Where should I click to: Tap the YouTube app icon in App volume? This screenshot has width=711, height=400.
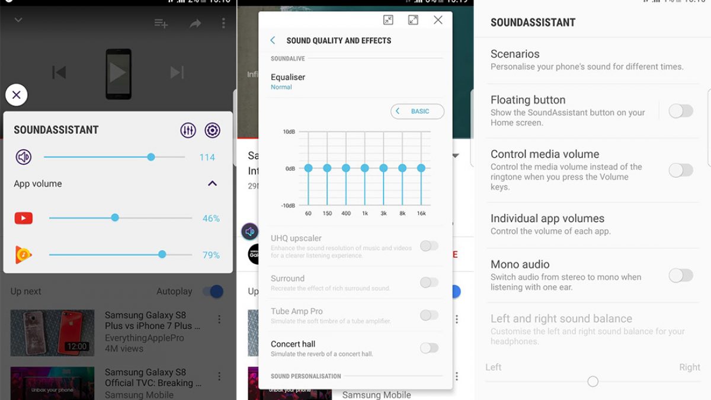click(x=24, y=219)
